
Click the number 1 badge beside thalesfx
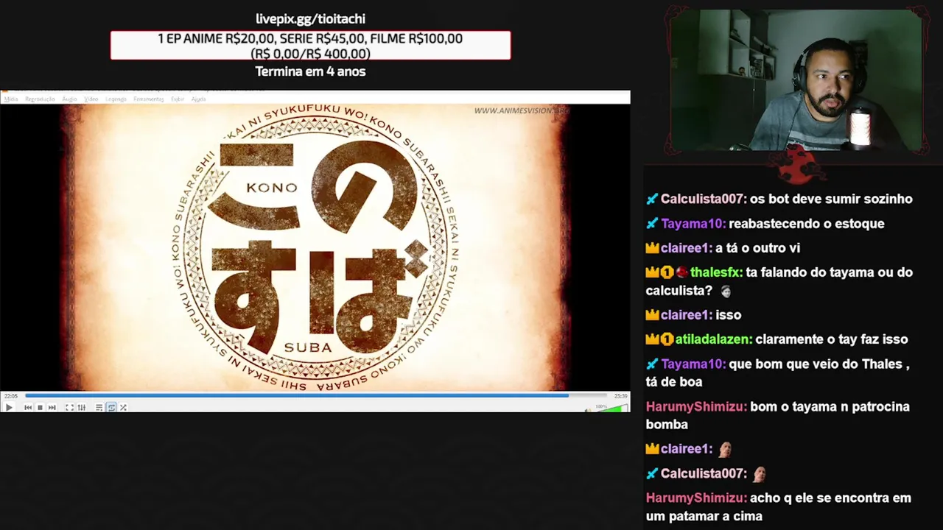667,272
